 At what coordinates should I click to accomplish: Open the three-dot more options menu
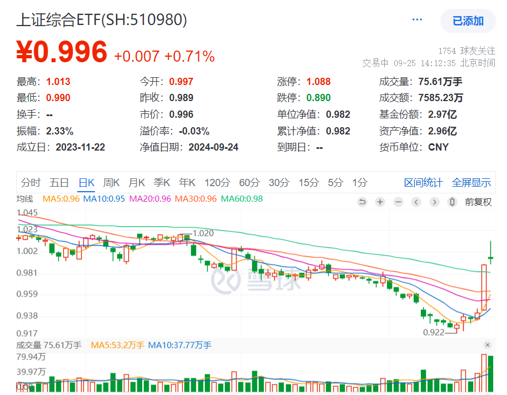417,20
